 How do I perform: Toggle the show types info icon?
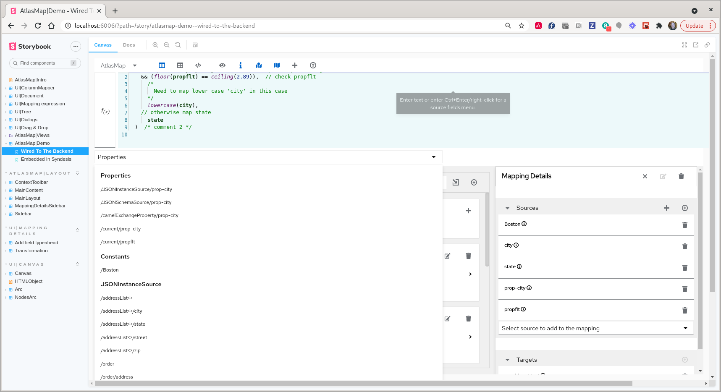pyautogui.click(x=240, y=65)
